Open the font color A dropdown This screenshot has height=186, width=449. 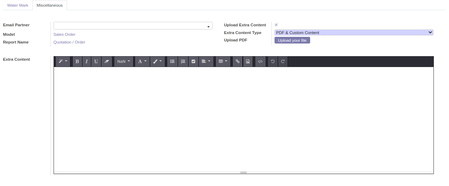pyautogui.click(x=142, y=61)
